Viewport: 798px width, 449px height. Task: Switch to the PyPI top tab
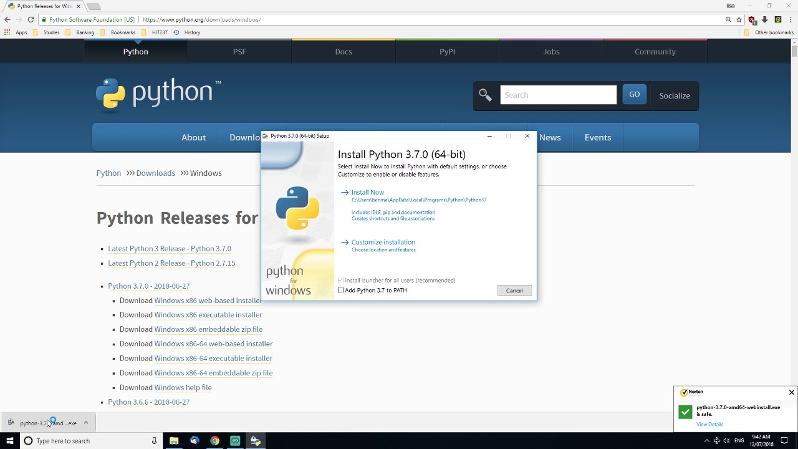[x=448, y=52]
